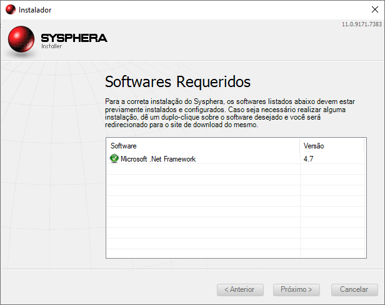Click the Versão column header

click(332, 146)
